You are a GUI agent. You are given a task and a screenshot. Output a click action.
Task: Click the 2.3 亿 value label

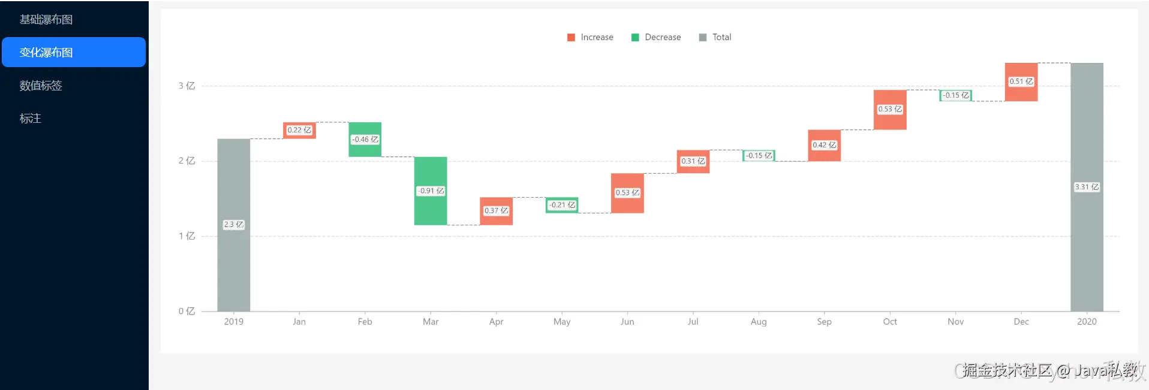(x=233, y=225)
